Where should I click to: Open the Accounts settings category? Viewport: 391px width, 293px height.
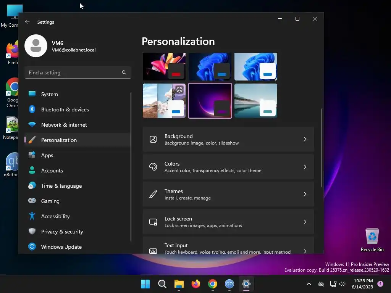tap(77, 171)
